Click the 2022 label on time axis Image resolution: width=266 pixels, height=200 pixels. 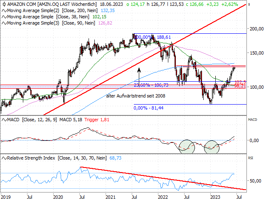pos(163,197)
